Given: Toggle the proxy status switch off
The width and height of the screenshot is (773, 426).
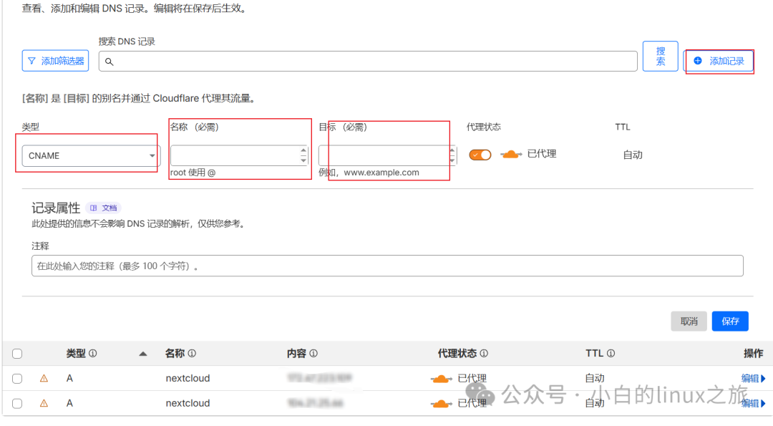Looking at the screenshot, I should coord(480,155).
